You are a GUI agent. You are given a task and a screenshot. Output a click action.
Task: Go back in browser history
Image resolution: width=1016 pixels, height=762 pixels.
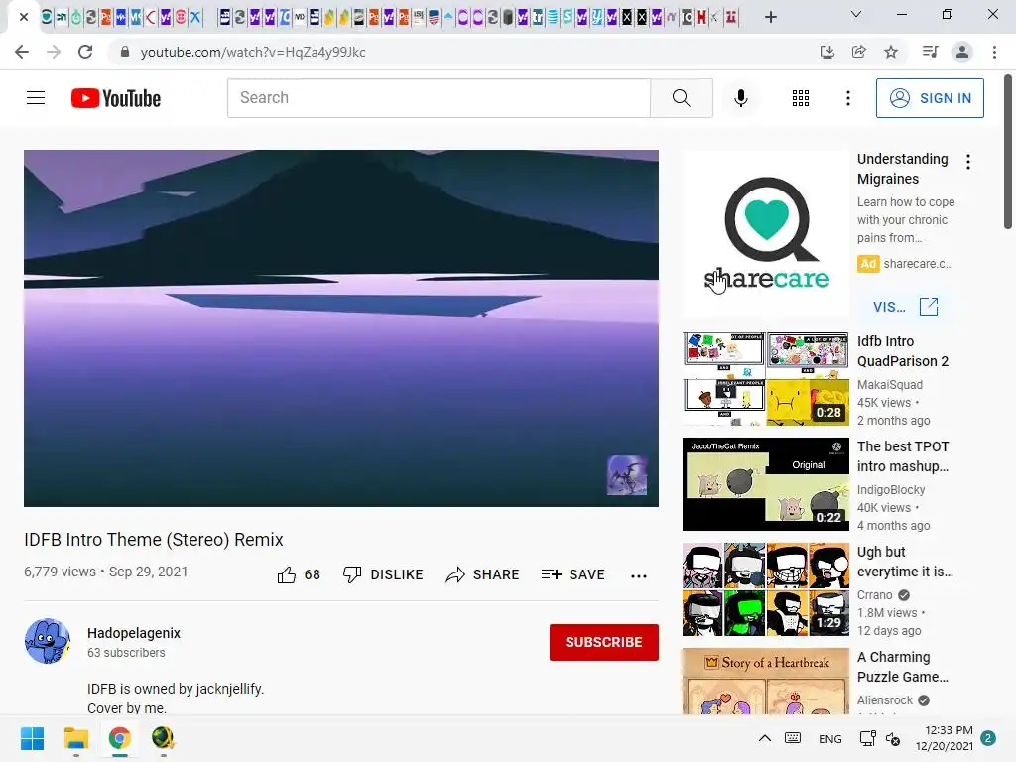coord(22,52)
